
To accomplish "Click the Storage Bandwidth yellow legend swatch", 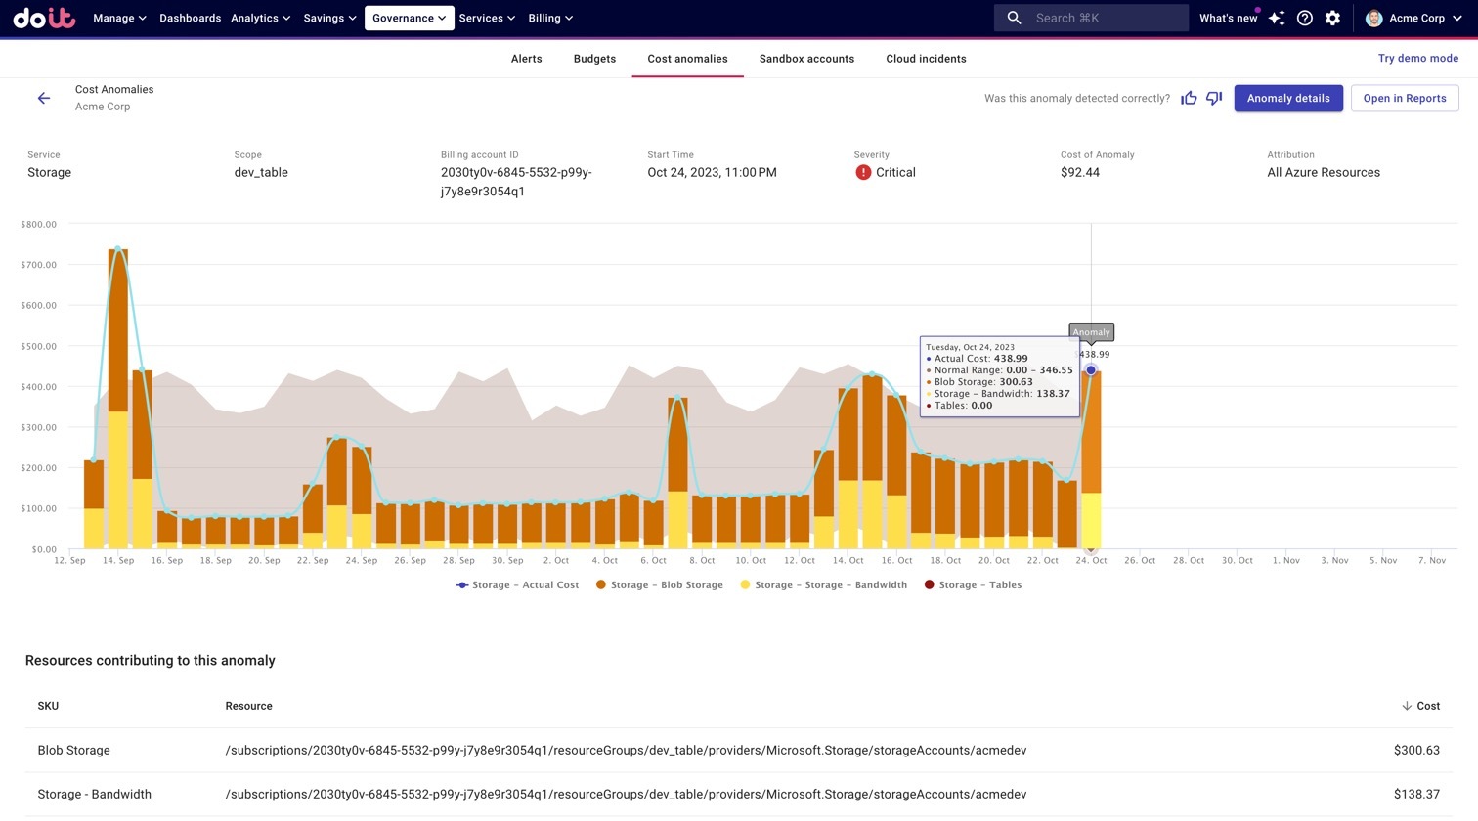I will [x=745, y=584].
